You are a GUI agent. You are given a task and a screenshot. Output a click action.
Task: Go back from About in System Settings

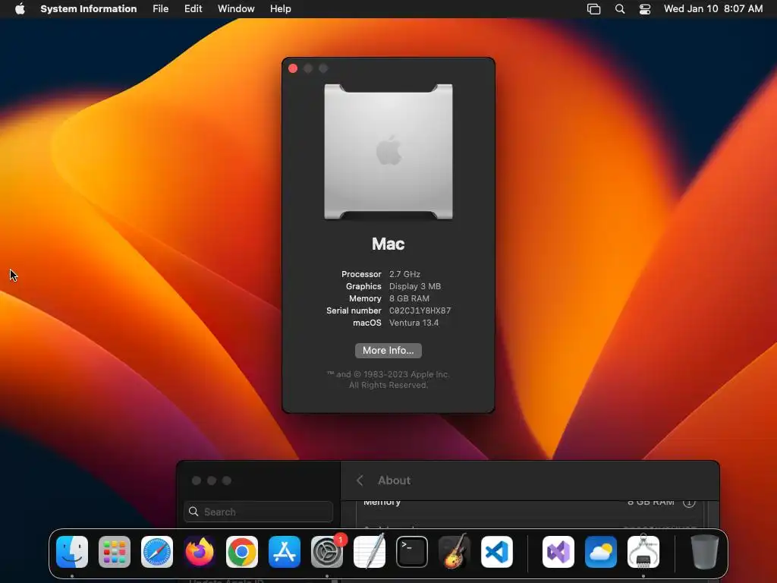pos(360,481)
